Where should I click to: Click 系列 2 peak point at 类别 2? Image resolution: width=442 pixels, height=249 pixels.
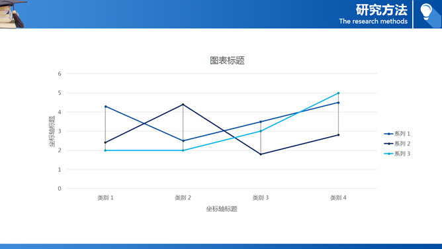coord(183,105)
